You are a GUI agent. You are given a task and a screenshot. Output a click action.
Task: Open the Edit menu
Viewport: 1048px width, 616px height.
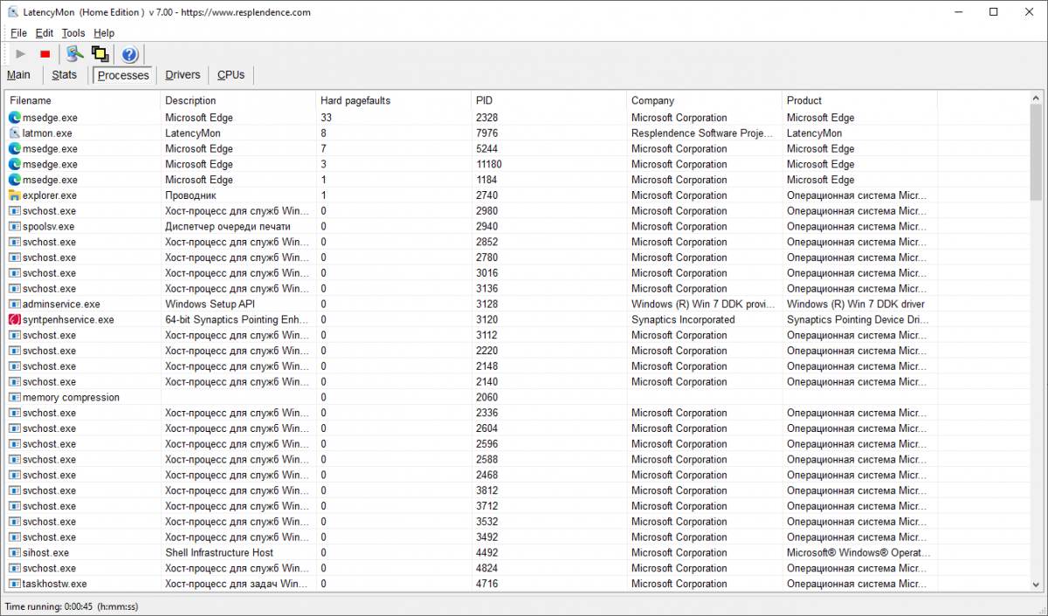[x=45, y=33]
